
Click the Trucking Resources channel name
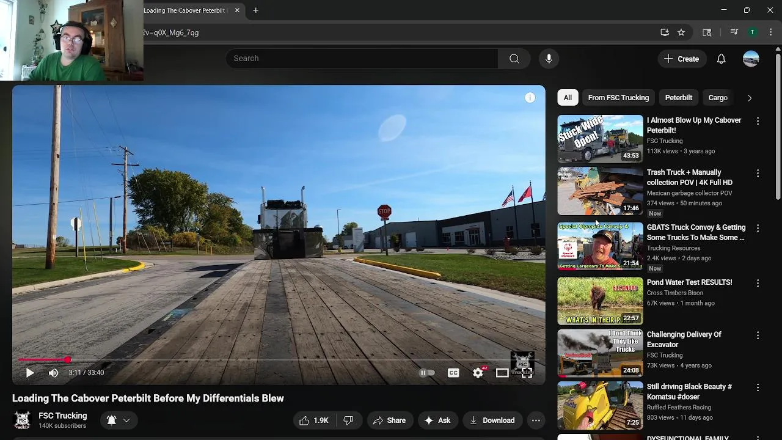coord(673,248)
